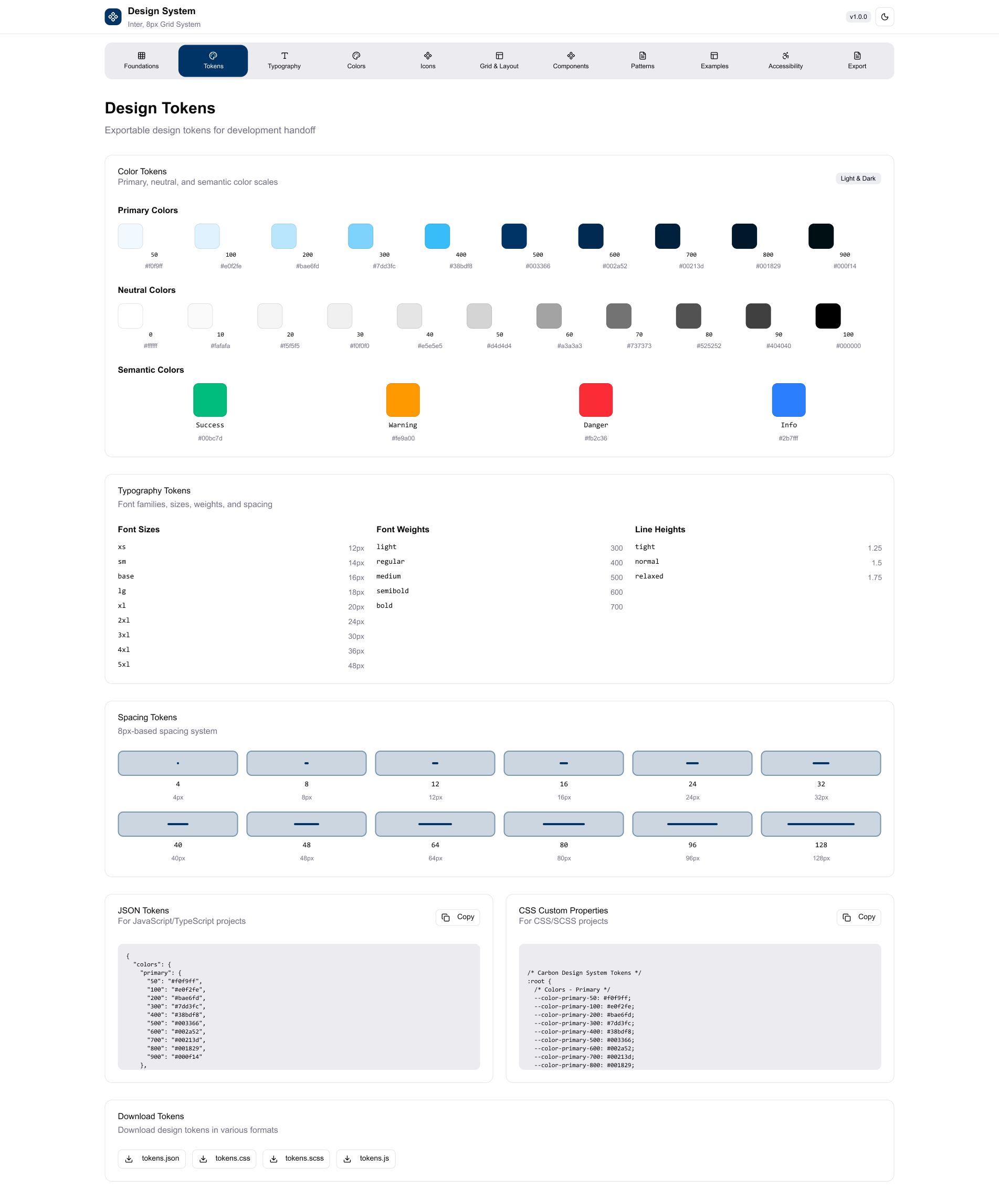This screenshot has width=999, height=1190.
Task: Select the neutral 100 black swatch
Action: [x=828, y=316]
